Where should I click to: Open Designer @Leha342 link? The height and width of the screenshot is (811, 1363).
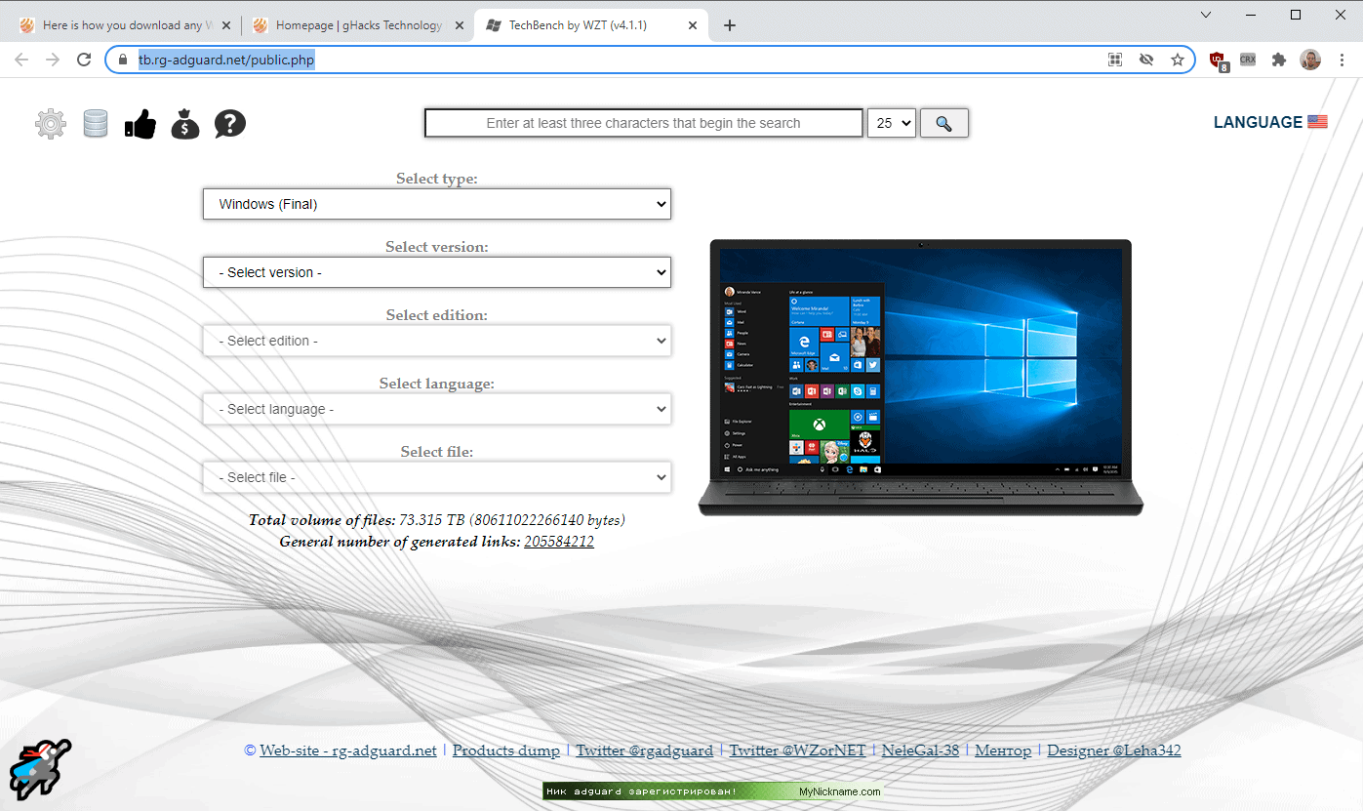coord(1114,750)
